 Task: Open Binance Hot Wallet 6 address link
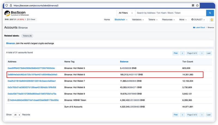[x=32, y=75]
